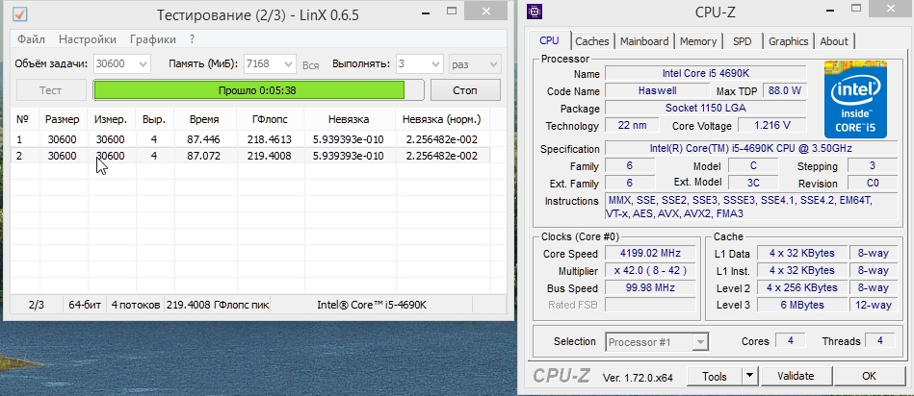
Task: Open the Настройки menu
Action: click(88, 39)
